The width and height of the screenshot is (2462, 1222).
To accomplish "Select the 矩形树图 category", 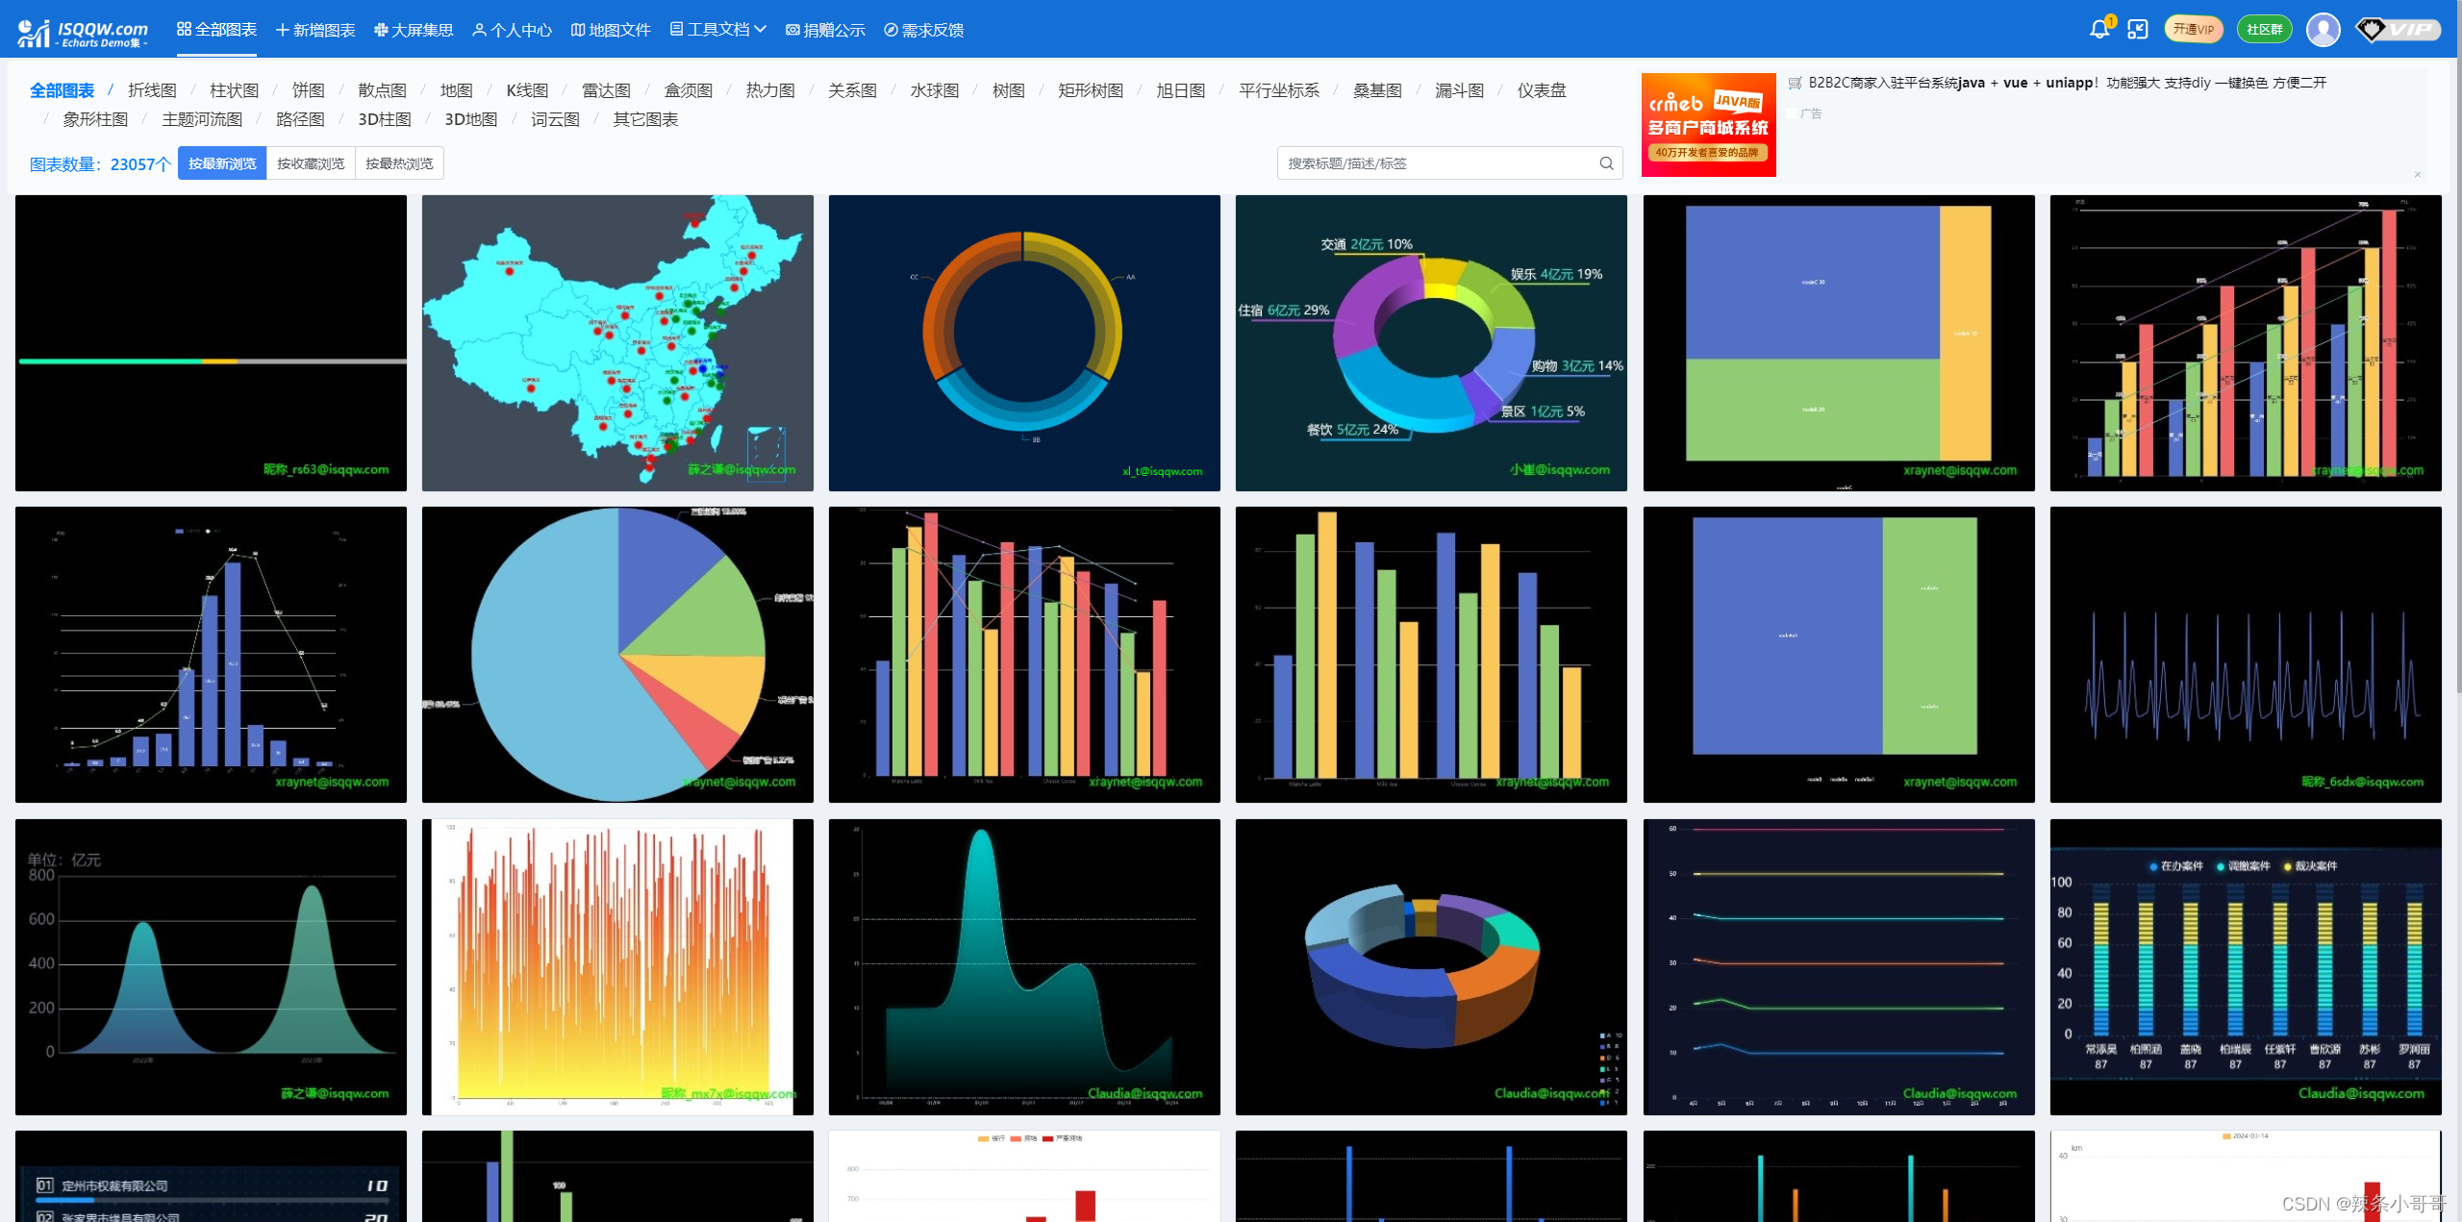I will click(1091, 90).
